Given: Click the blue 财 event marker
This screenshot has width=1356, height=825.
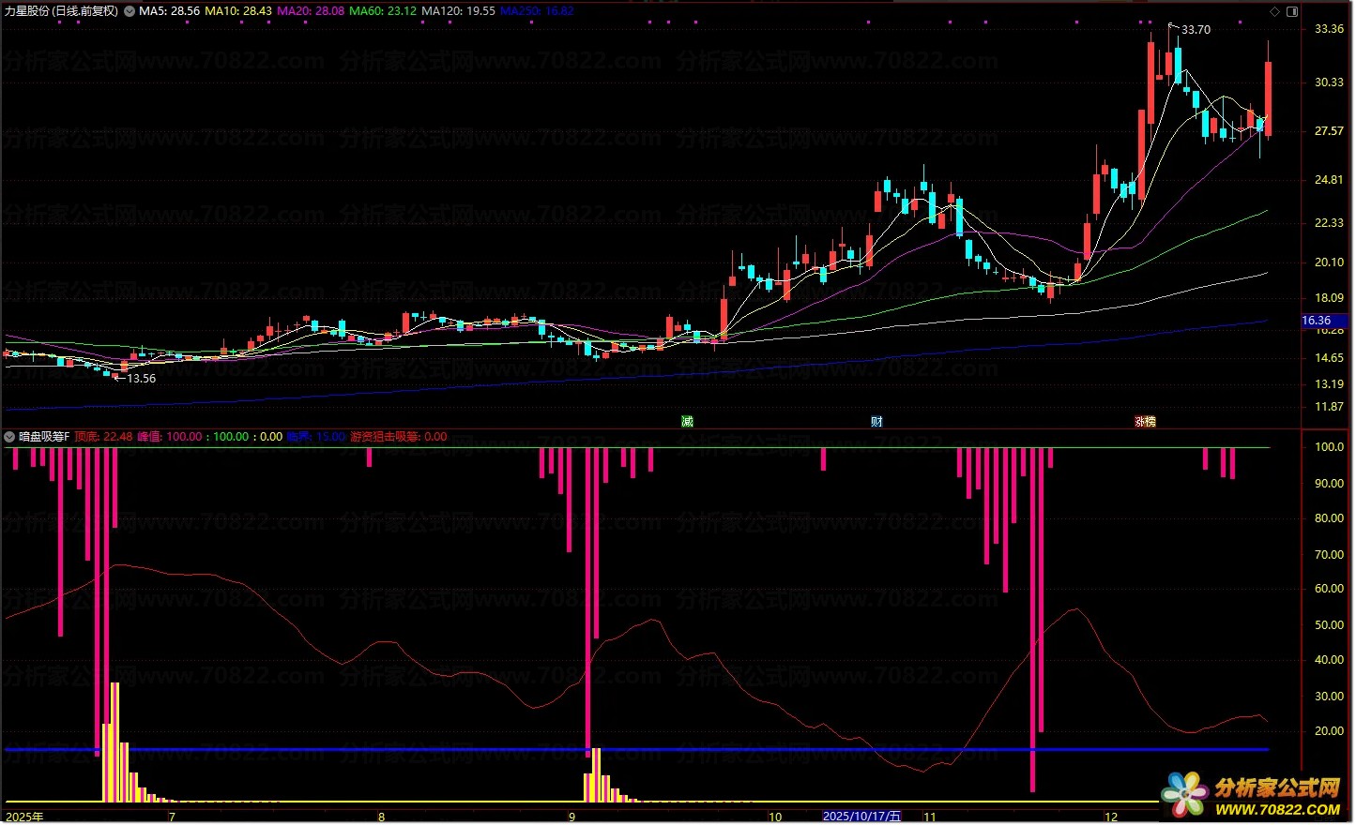Looking at the screenshot, I should coord(876,422).
